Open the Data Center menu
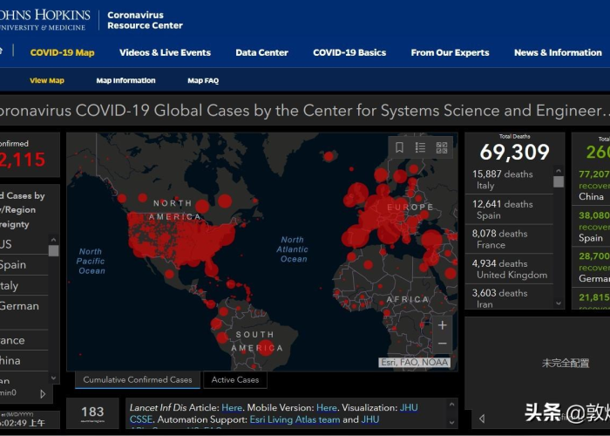 point(261,52)
